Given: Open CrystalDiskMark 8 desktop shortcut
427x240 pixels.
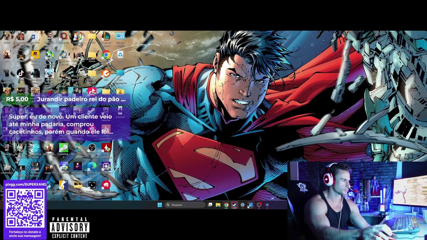Looking at the screenshot, I should [x=63, y=151].
